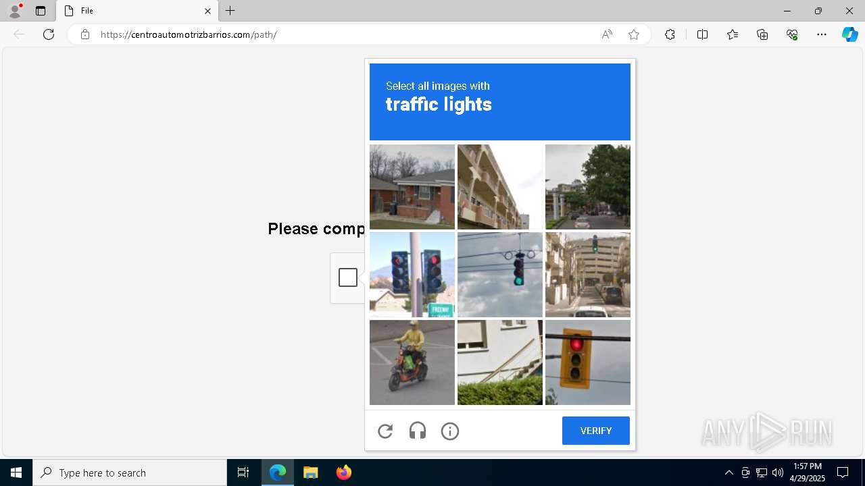Open Task View on taskbar
This screenshot has height=486, width=865.
pyautogui.click(x=243, y=473)
